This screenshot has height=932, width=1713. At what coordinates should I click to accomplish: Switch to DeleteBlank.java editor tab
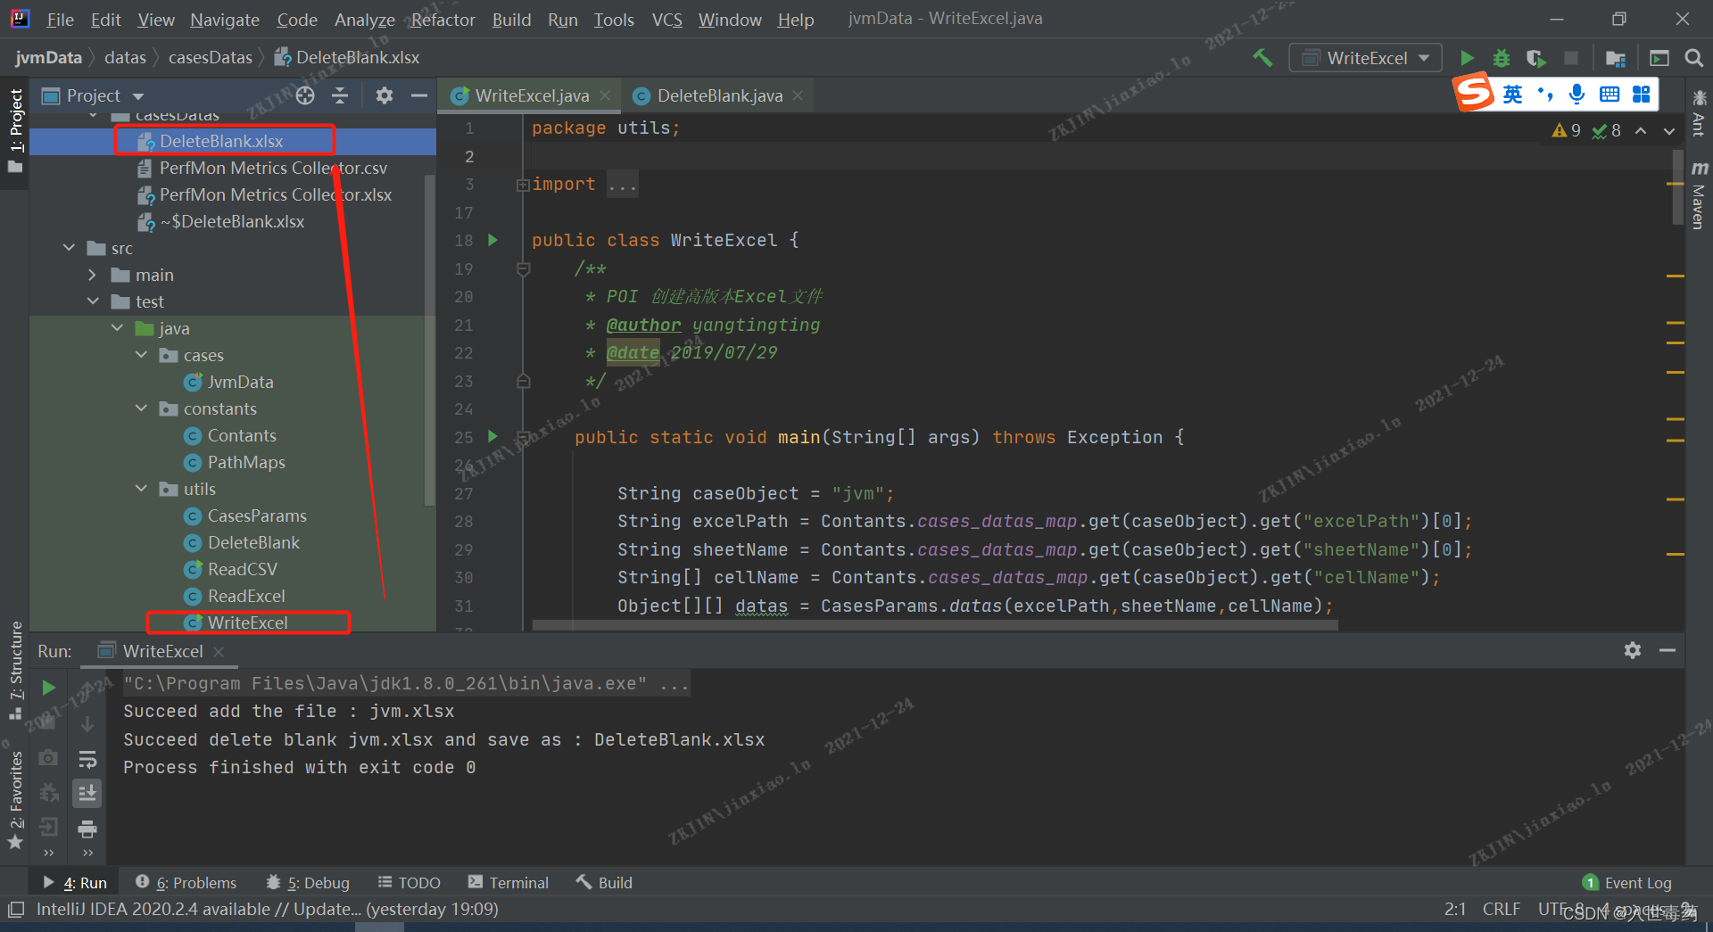pyautogui.click(x=719, y=95)
